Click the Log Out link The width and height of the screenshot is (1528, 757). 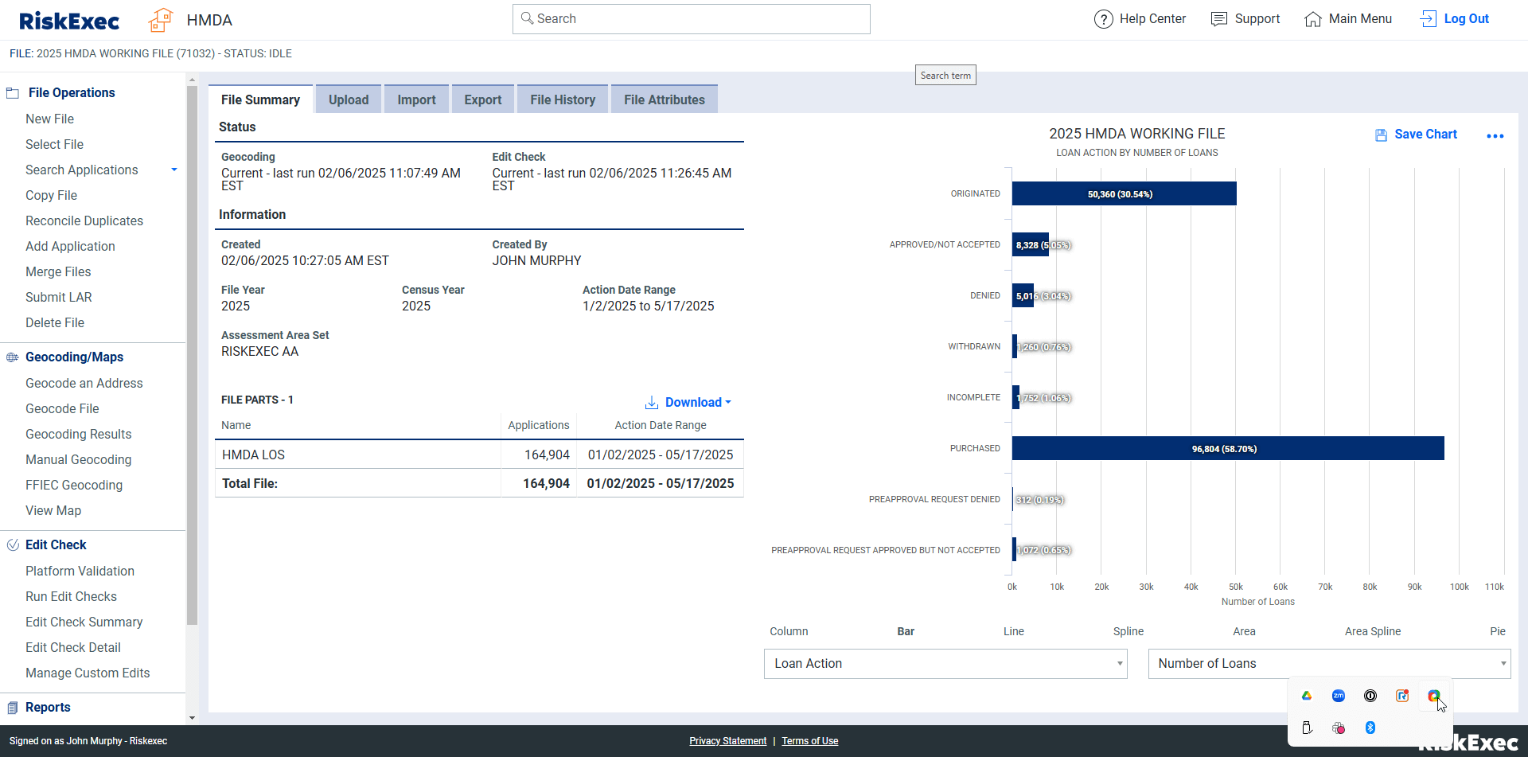1465,19
